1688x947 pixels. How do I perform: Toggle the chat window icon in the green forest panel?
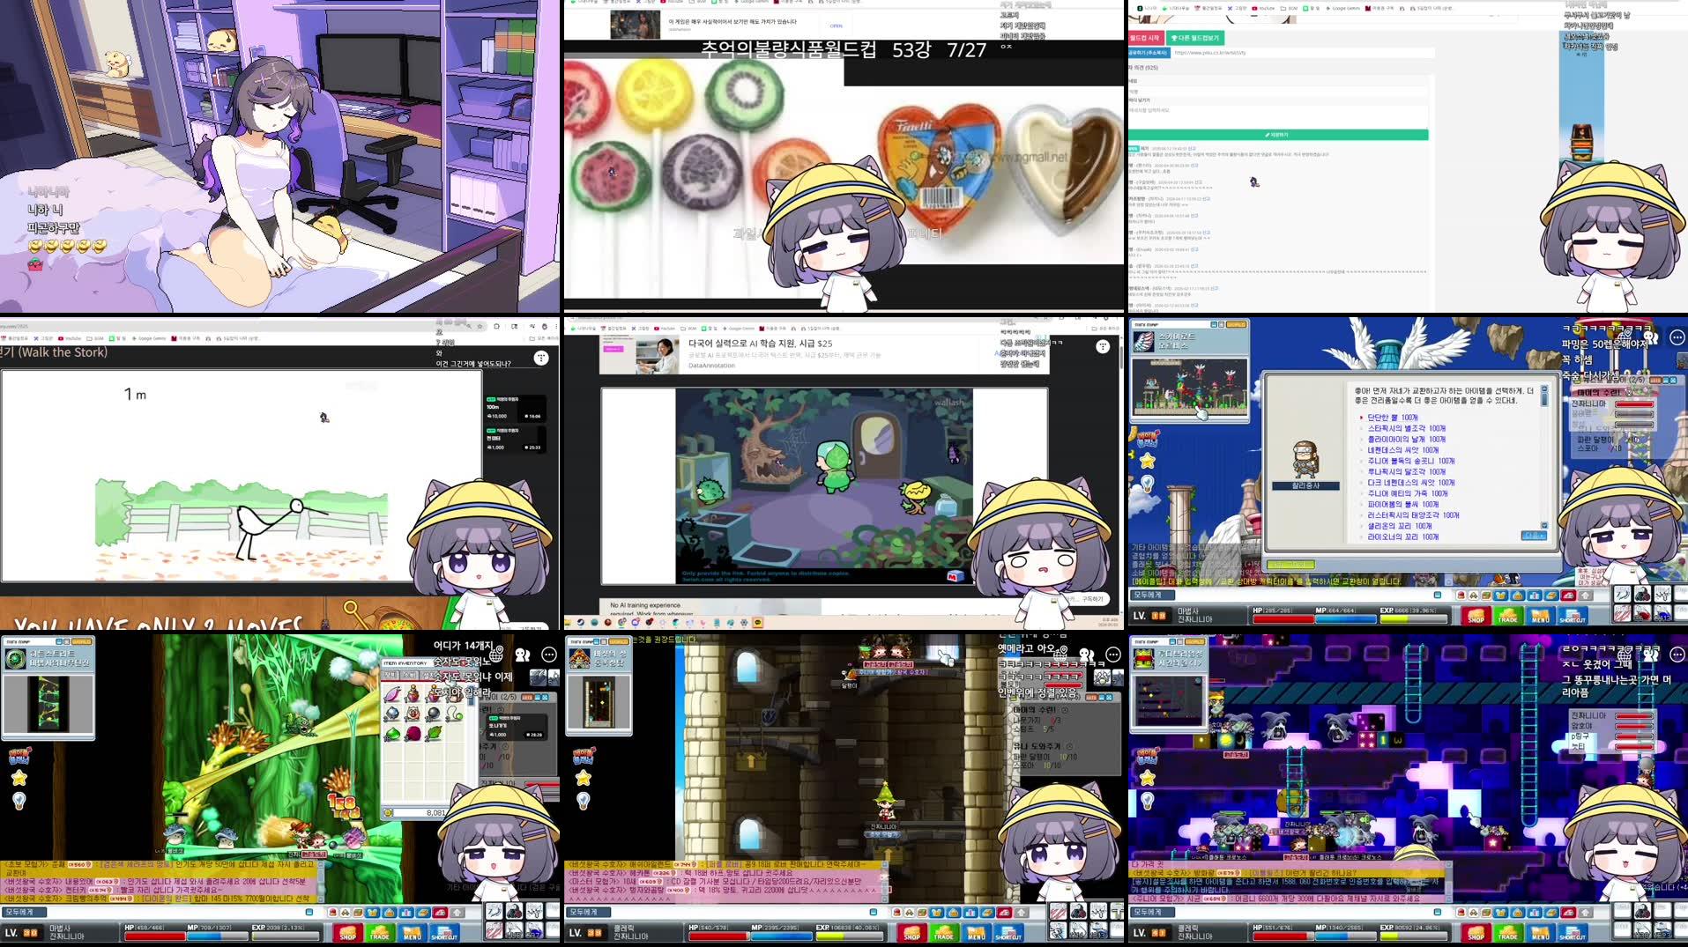coord(309,912)
